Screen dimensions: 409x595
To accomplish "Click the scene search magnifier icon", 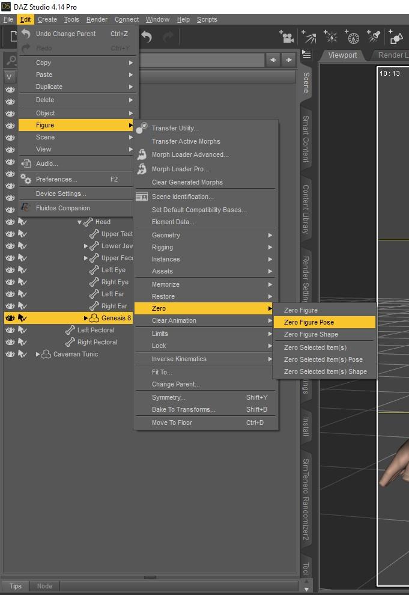I will (x=12, y=60).
